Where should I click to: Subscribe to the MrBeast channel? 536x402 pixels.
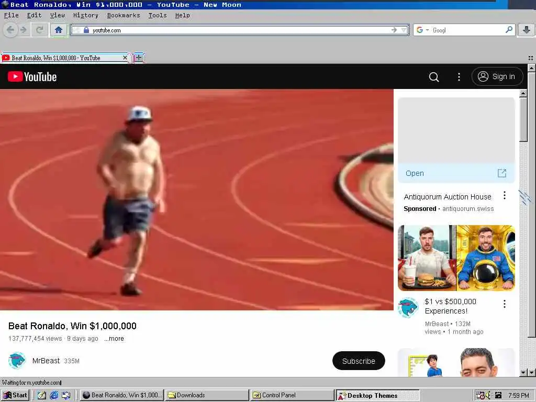click(359, 361)
